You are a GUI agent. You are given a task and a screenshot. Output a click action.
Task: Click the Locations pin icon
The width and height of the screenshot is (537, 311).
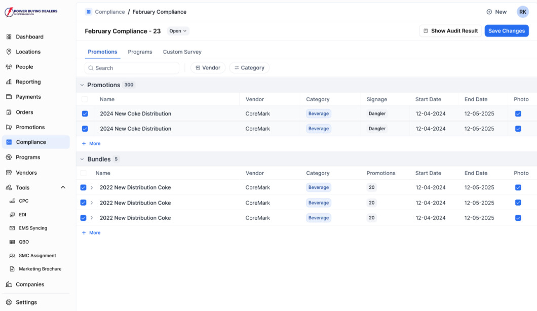coord(9,52)
